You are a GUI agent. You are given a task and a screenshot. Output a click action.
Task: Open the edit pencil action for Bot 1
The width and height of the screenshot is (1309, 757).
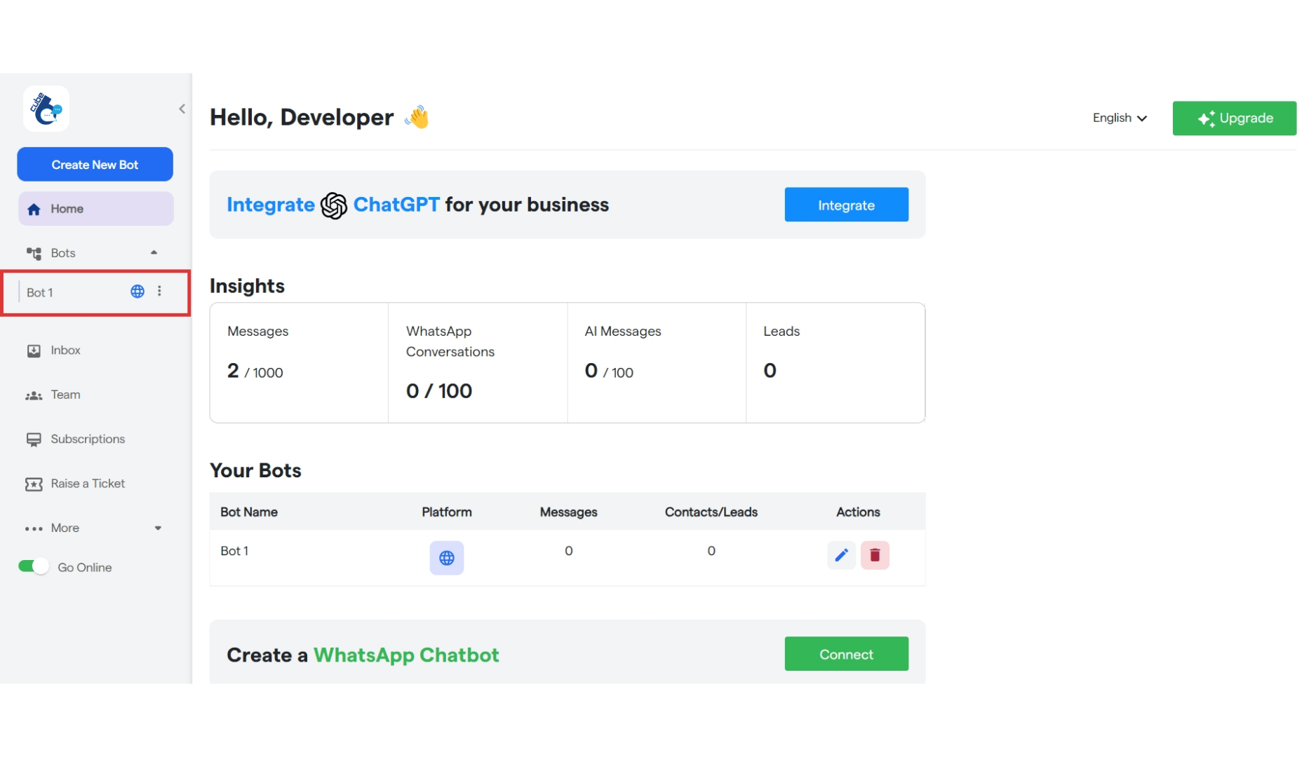point(841,554)
